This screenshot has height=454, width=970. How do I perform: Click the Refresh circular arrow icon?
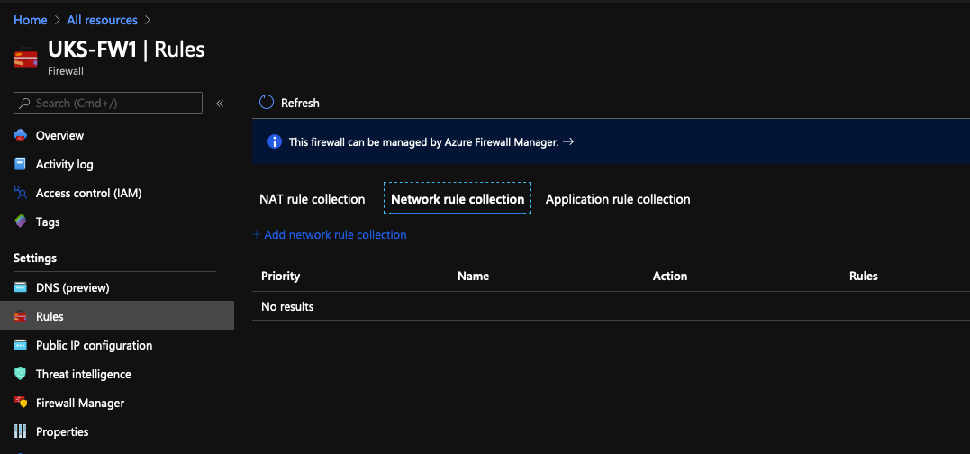266,103
